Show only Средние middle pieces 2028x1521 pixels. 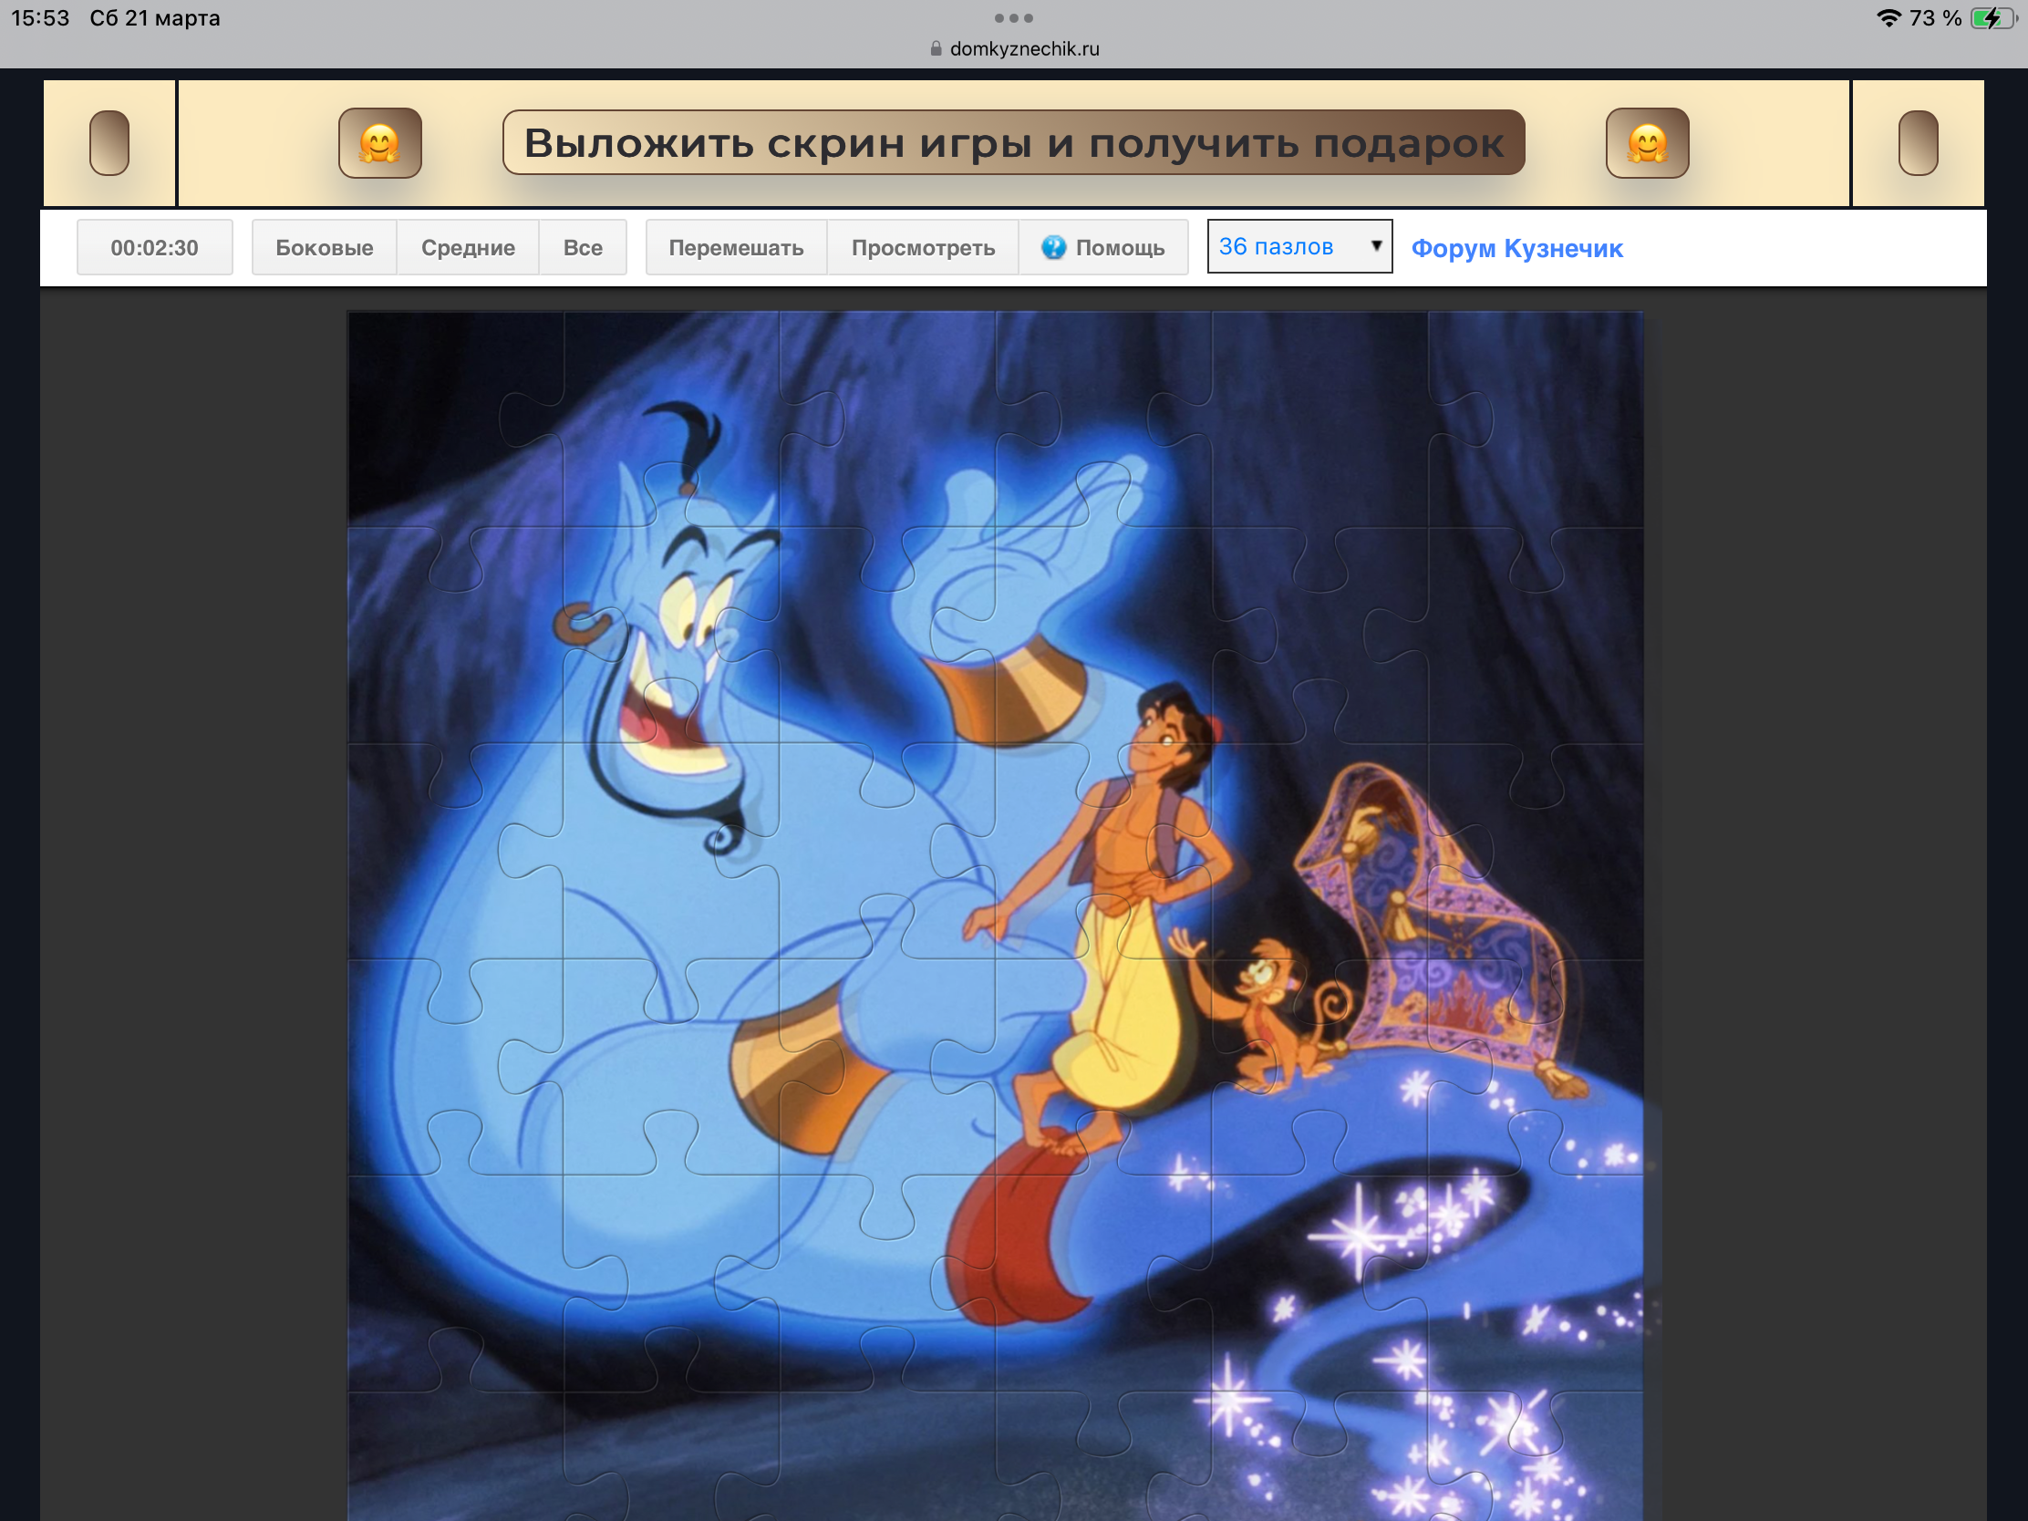coord(468,247)
